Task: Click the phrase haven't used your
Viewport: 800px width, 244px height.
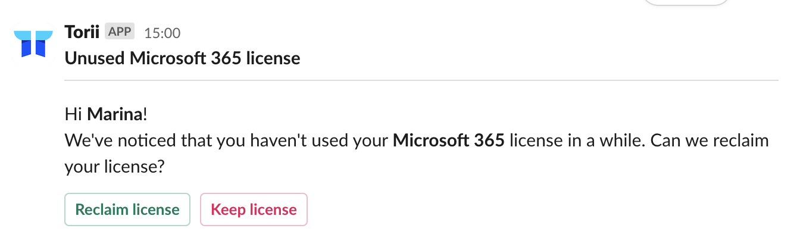Action: 326,141
